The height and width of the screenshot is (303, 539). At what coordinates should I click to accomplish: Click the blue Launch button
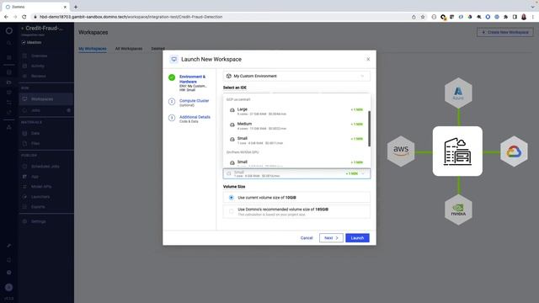(357, 237)
